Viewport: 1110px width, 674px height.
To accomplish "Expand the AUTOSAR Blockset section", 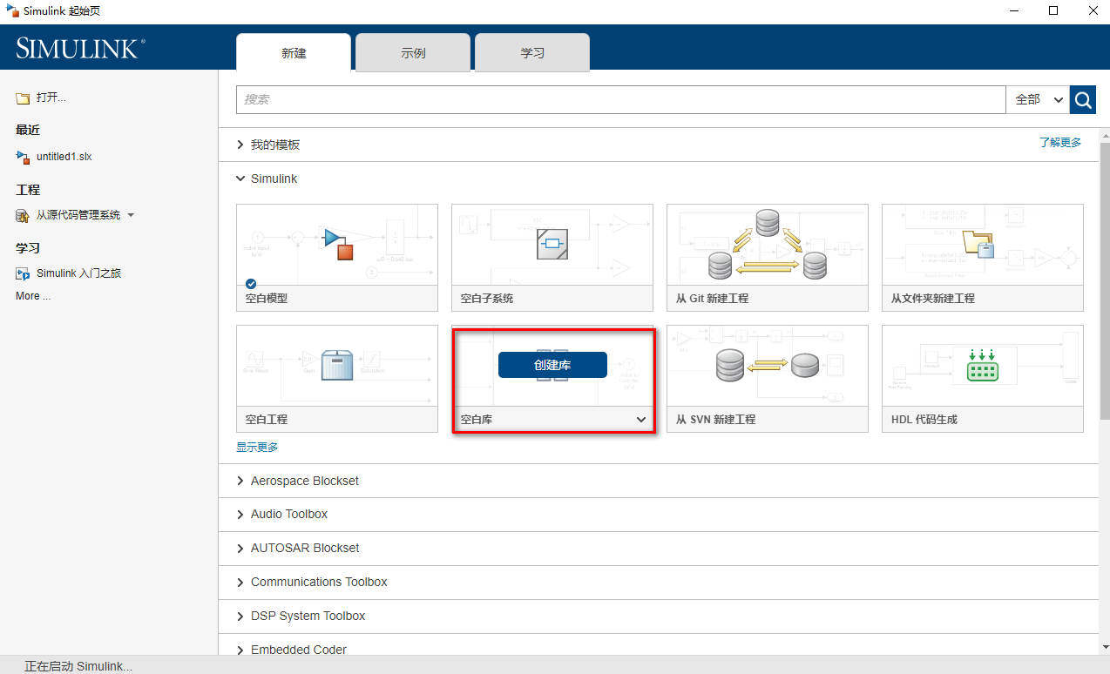I will point(240,549).
